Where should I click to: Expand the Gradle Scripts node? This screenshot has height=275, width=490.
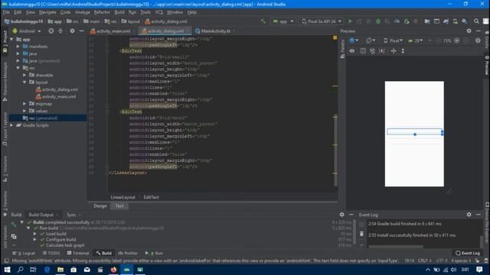pos(12,125)
